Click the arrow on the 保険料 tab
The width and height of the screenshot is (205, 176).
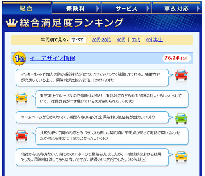pyautogui.click(x=98, y=9)
